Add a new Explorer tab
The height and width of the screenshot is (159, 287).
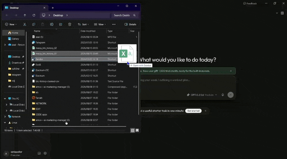point(53,8)
